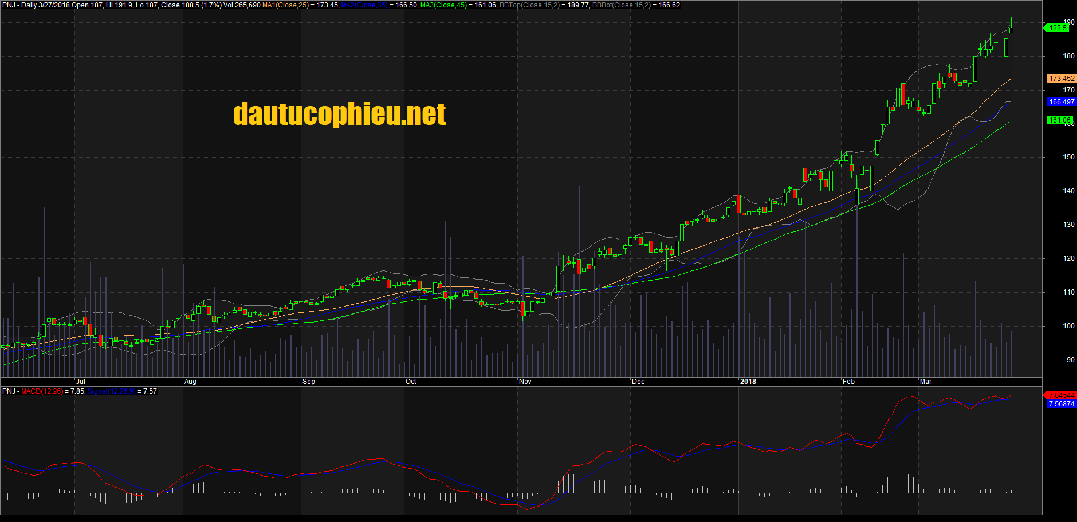Click the green 188.5 last price tag
Screen dimensions: 1077x522
(1057, 28)
